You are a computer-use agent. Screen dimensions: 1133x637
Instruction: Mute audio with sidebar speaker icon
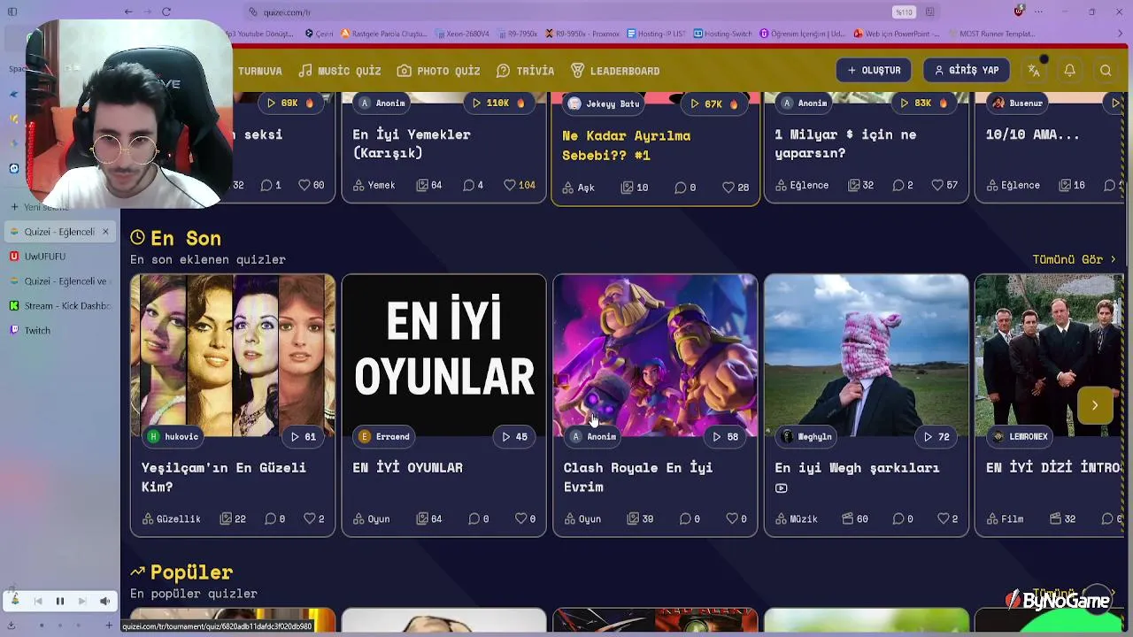tap(104, 602)
